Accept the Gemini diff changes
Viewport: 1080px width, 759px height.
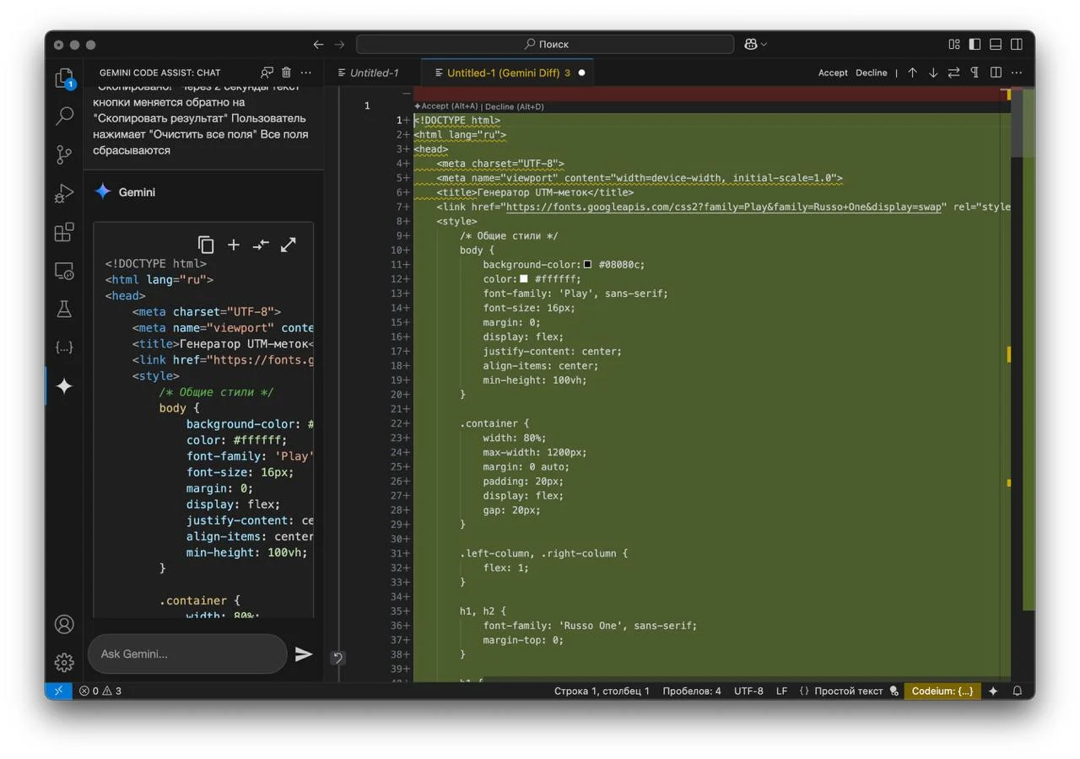click(x=833, y=73)
